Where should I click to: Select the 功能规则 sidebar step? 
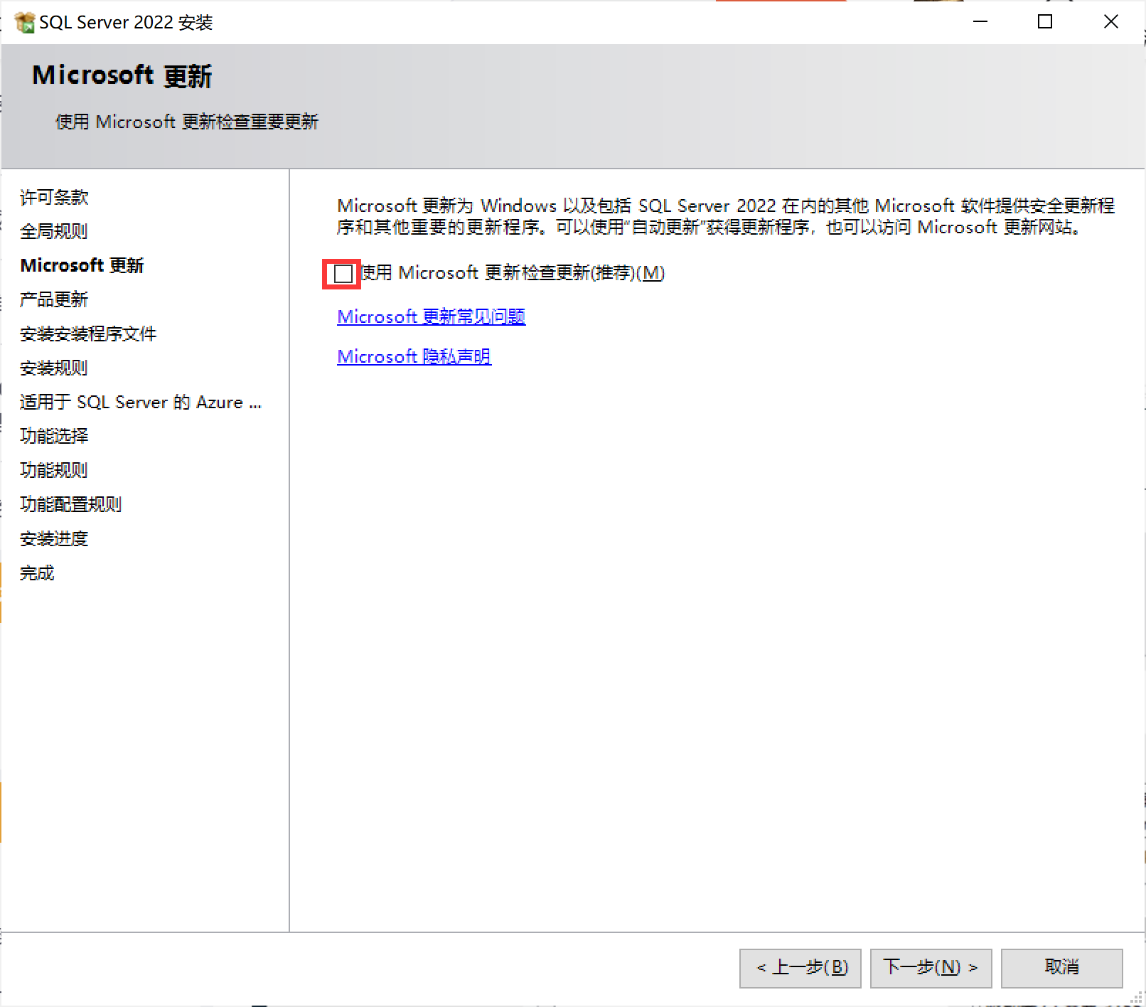[x=54, y=470]
